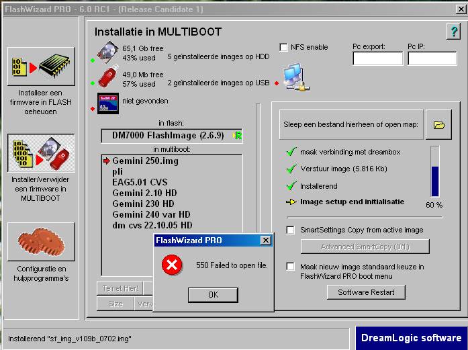The width and height of the screenshot is (468, 350).
Task: Click the Sleep een bestand hierheen drop area
Action: [x=351, y=124]
